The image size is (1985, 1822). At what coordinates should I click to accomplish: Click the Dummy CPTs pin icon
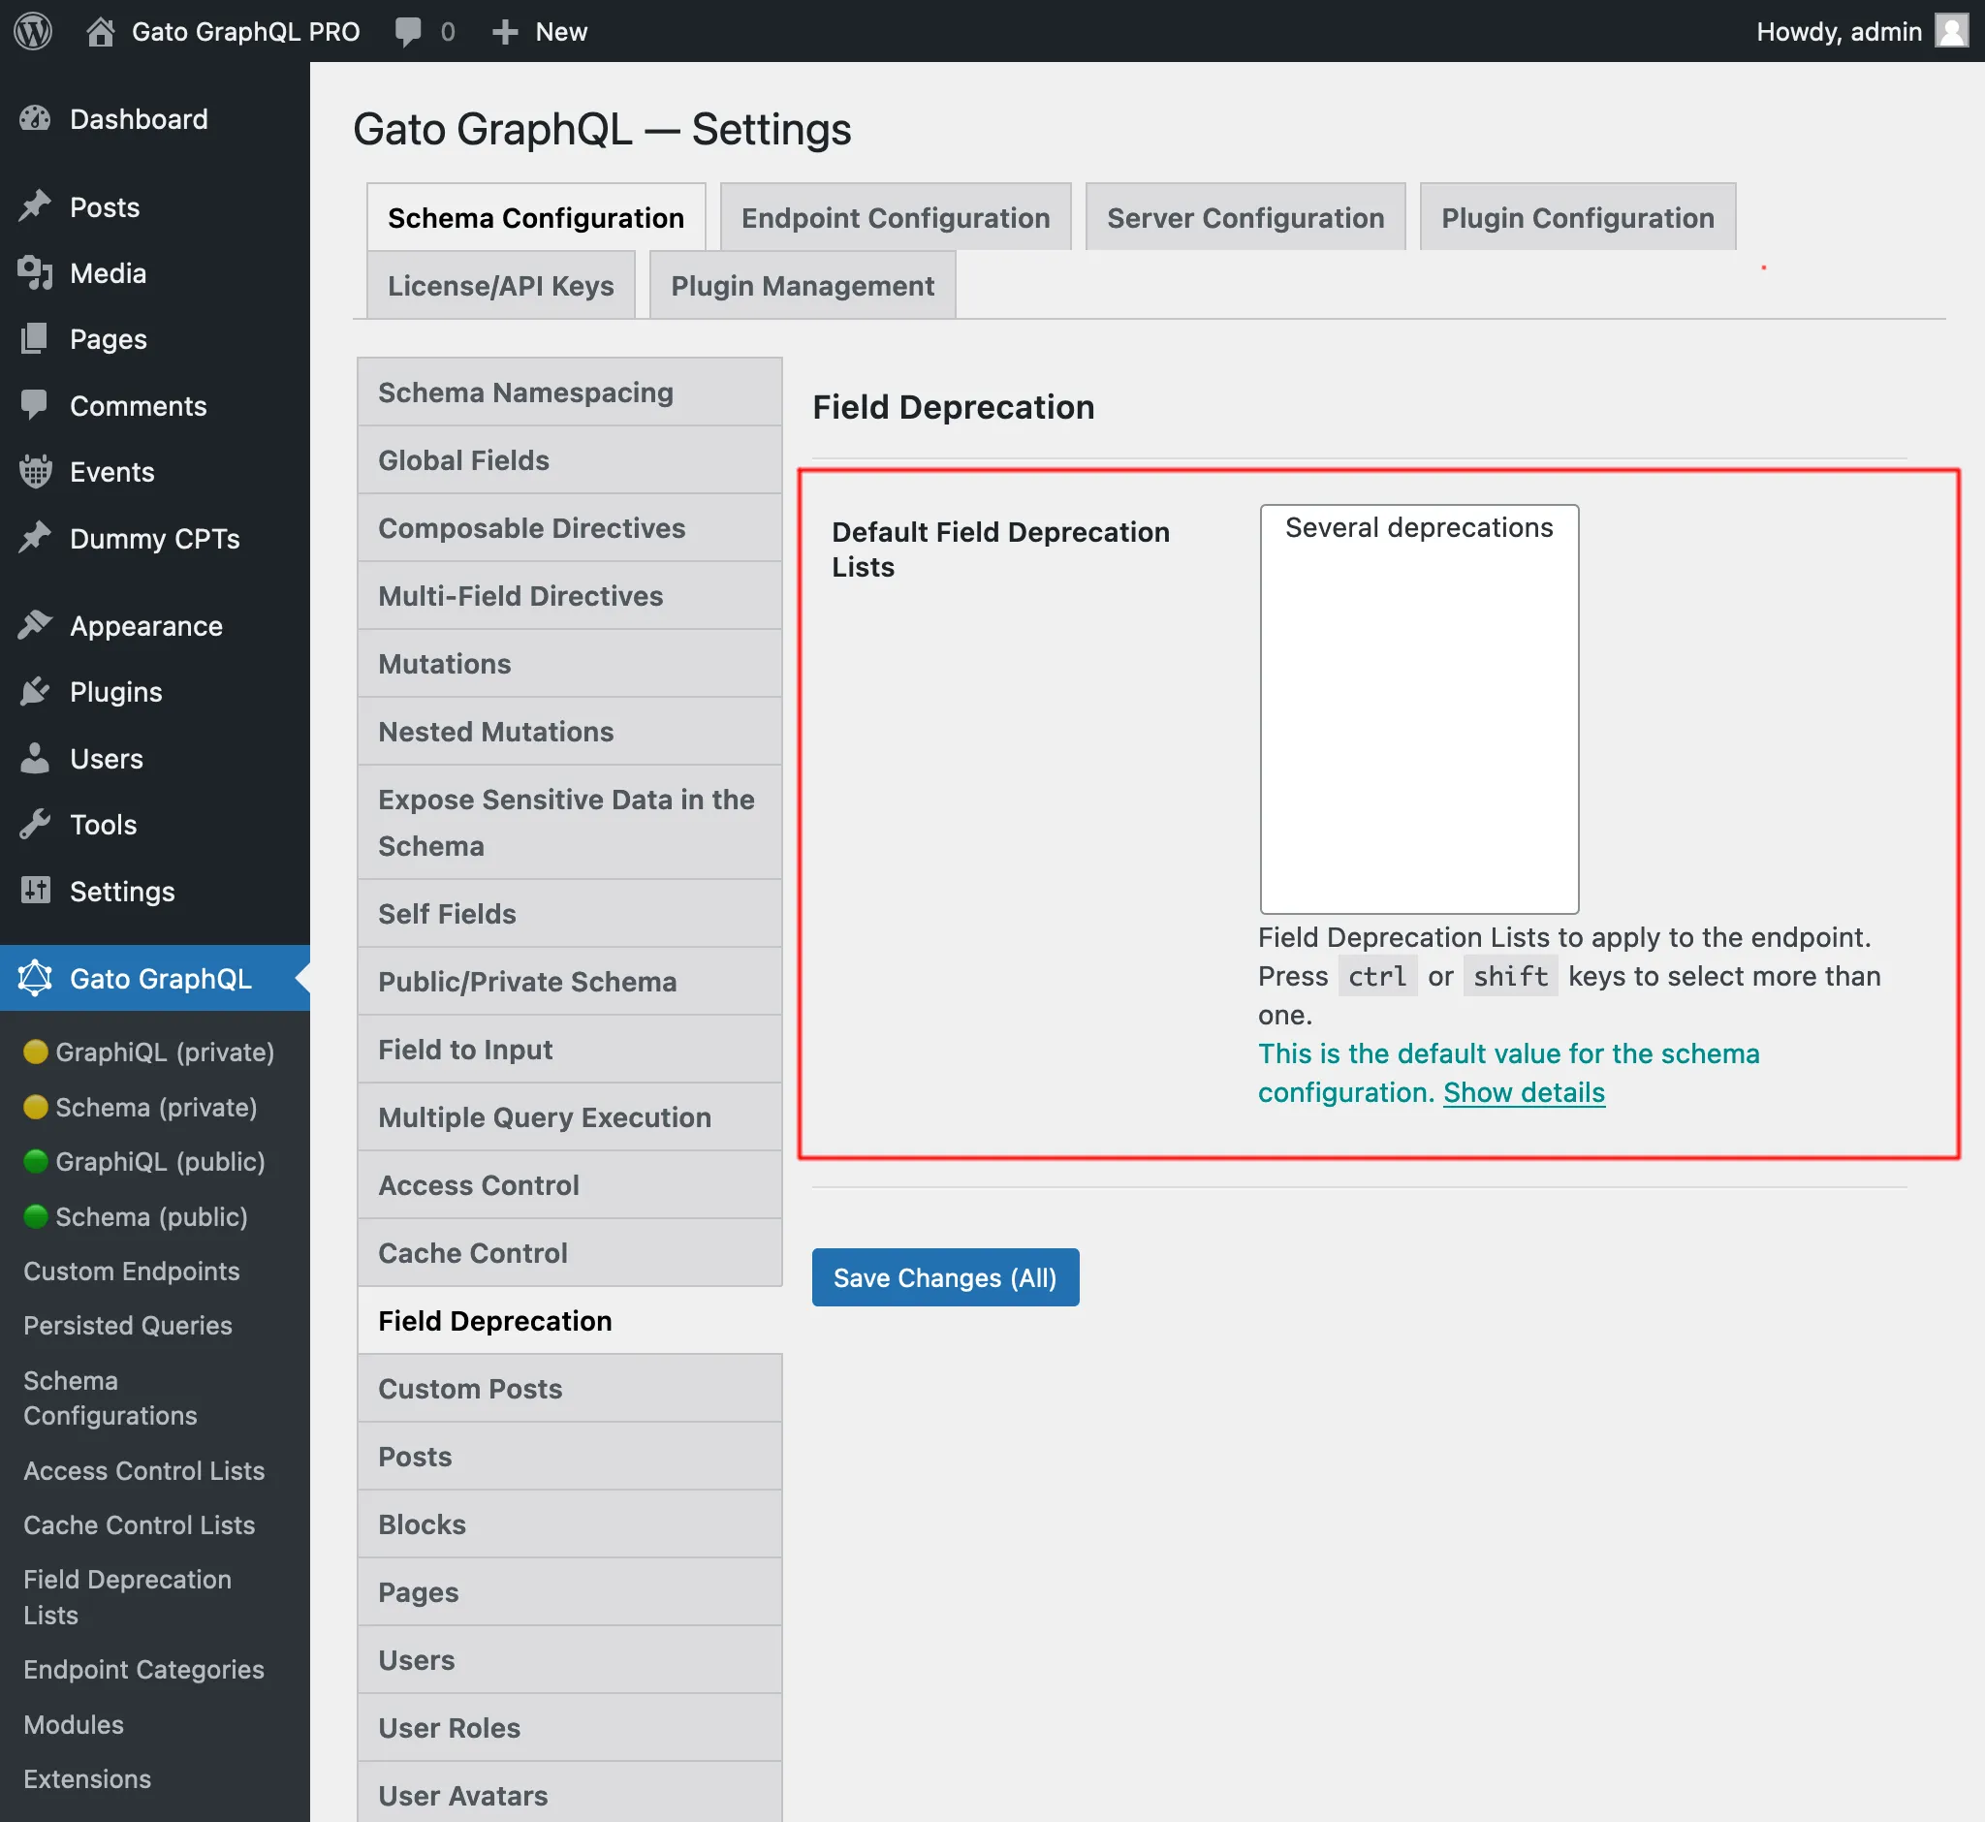point(36,538)
